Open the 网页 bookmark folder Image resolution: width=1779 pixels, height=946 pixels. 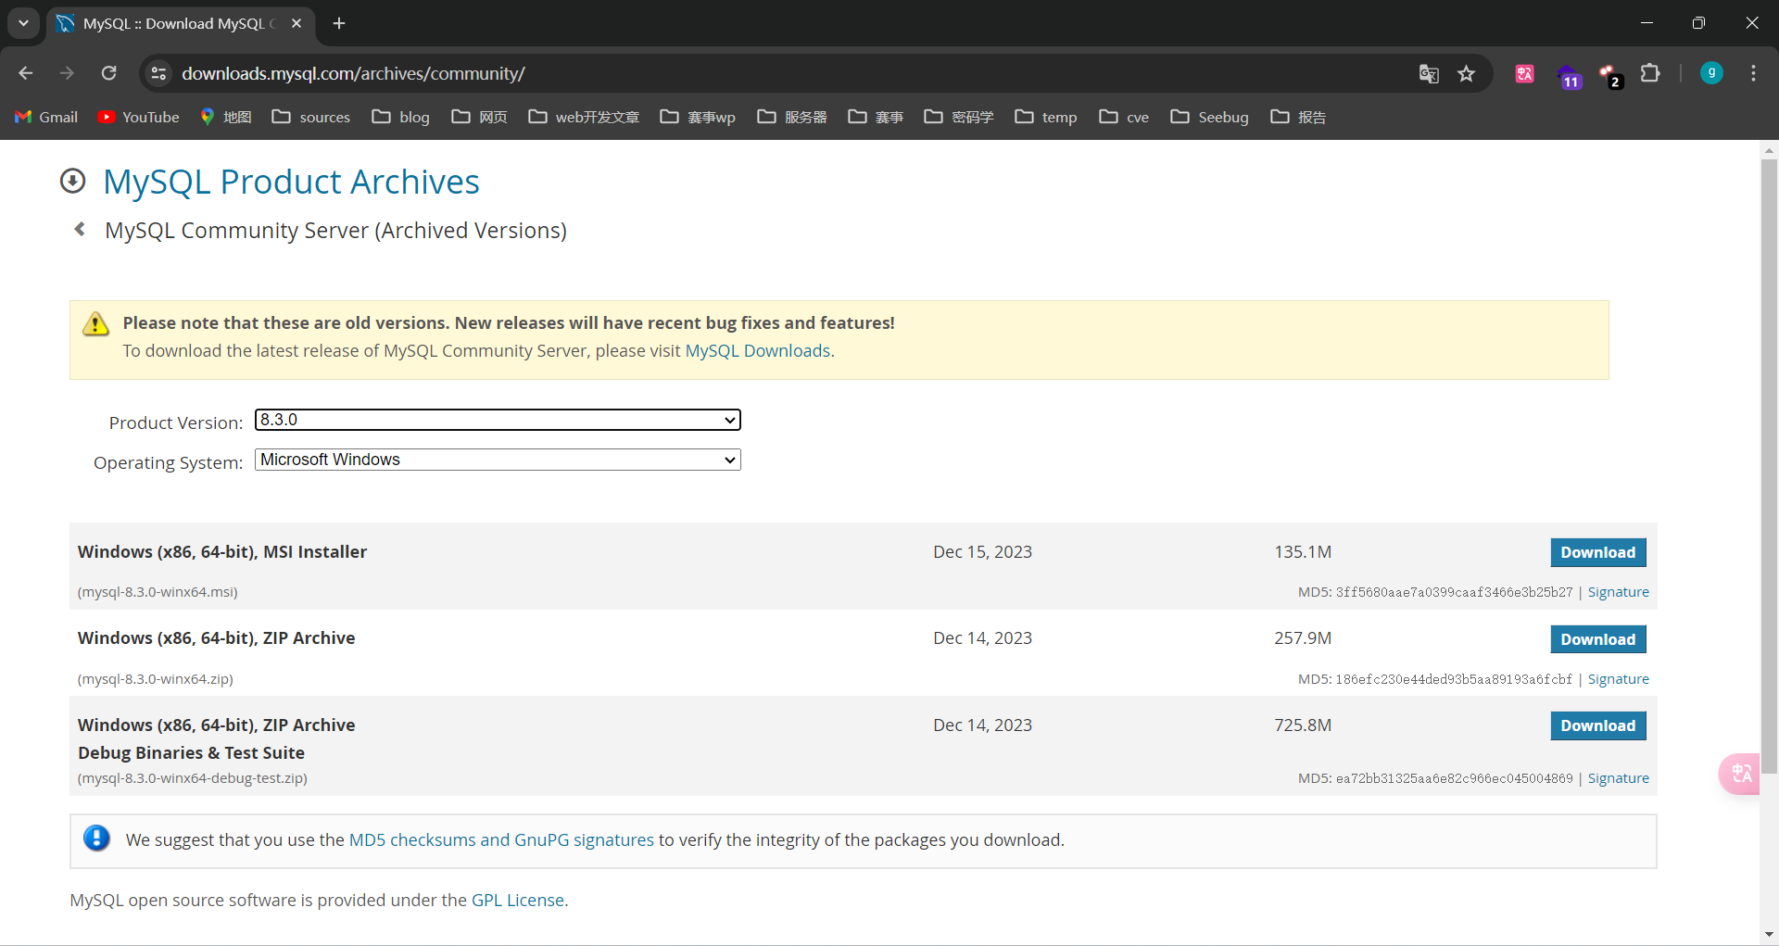480,117
